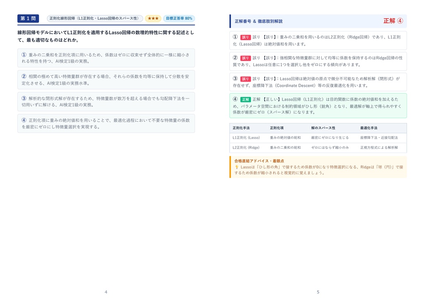Click the red 誤り badge in explanation ③
The image size is (424, 301).
(246, 79)
